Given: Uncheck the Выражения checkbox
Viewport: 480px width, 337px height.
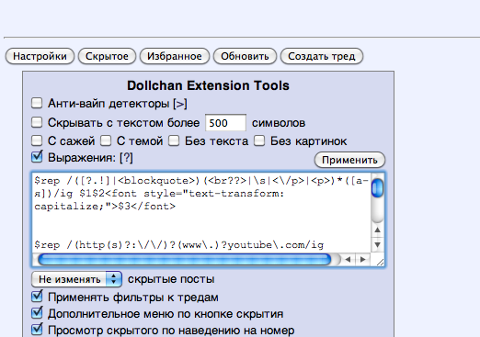Looking at the screenshot, I should 37,157.
